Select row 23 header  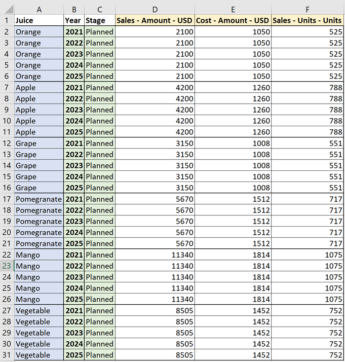pyautogui.click(x=7, y=266)
